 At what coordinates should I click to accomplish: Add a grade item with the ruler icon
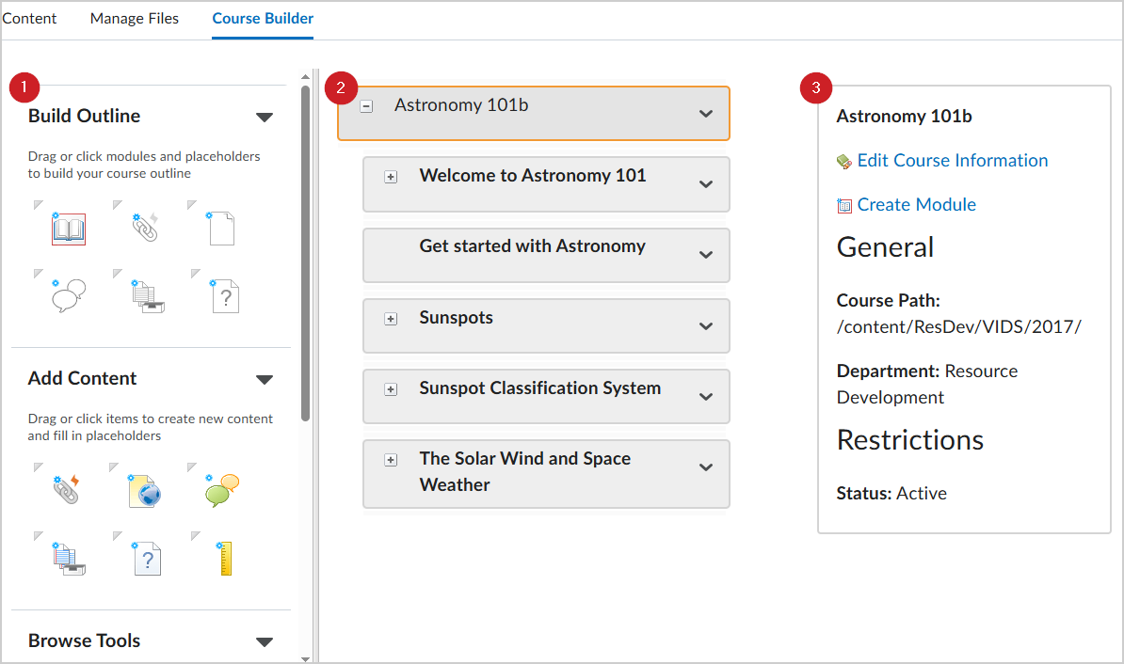click(x=224, y=559)
